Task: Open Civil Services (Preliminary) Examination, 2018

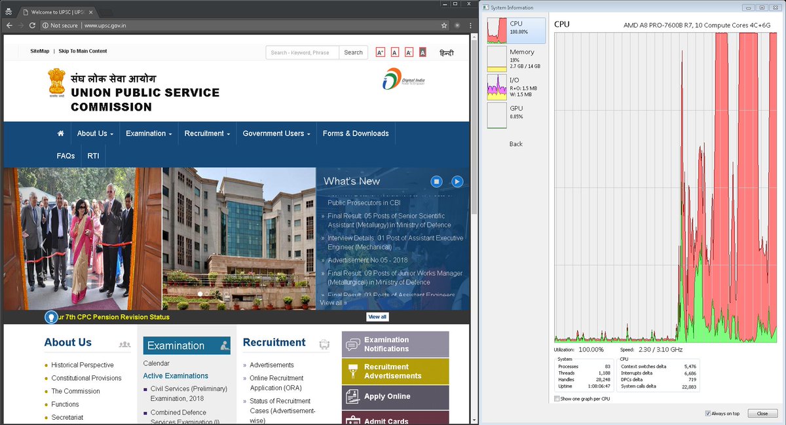Action: pyautogui.click(x=189, y=394)
